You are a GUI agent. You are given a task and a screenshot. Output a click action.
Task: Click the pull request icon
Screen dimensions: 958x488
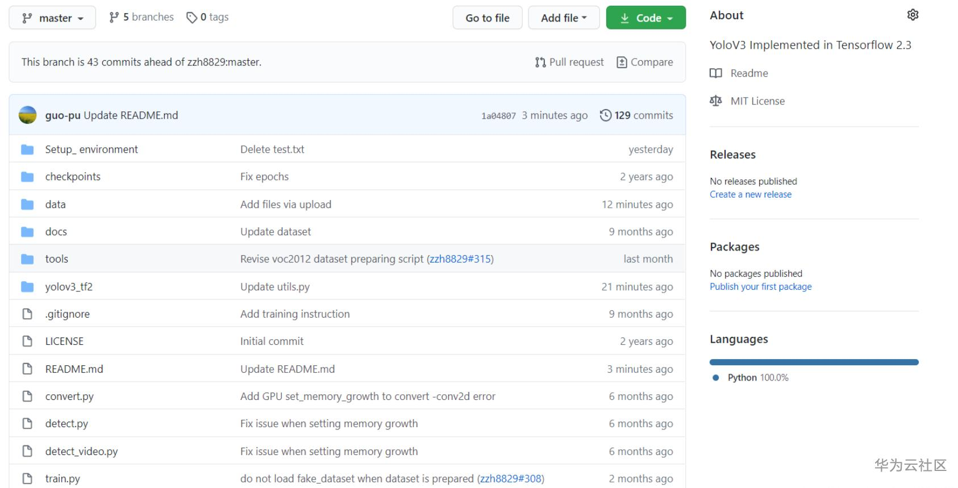point(540,62)
